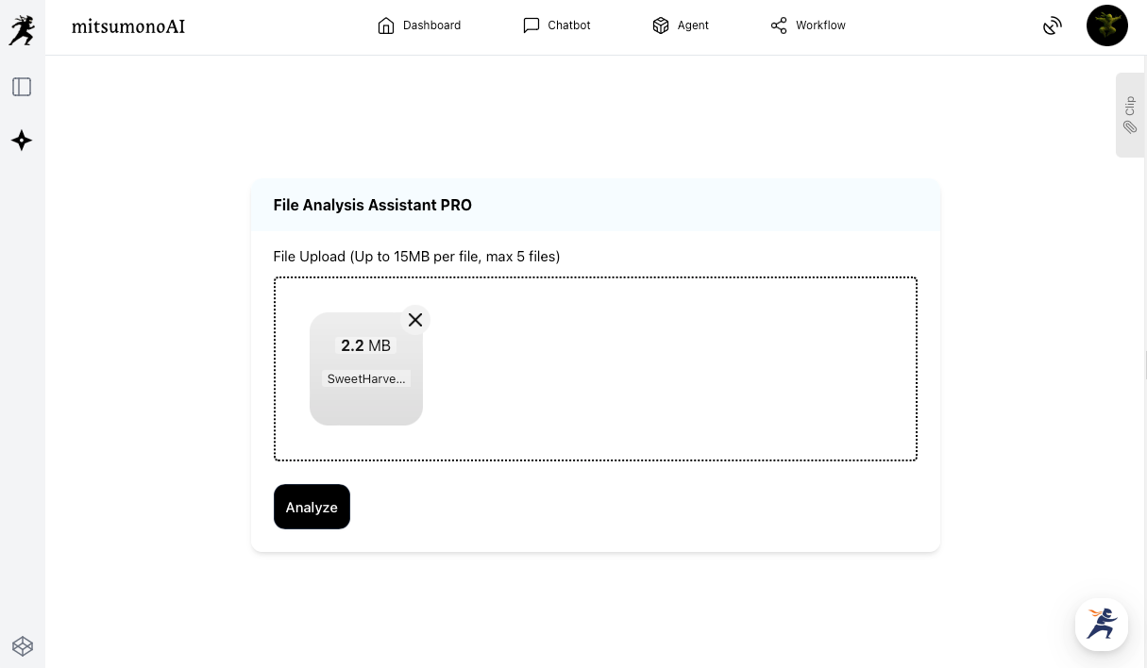This screenshot has height=668, width=1147.
Task: Open the floating ninja assistant button
Action: tap(1101, 624)
